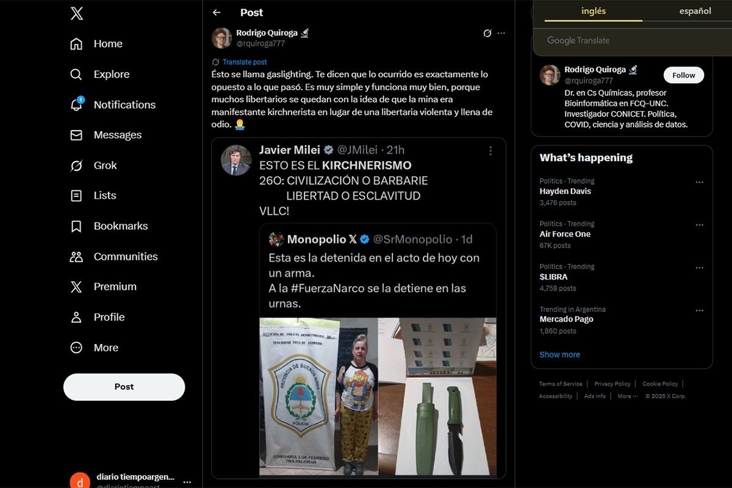Open the Explore search icon
Viewport: 732px width, 488px height.
click(x=76, y=74)
